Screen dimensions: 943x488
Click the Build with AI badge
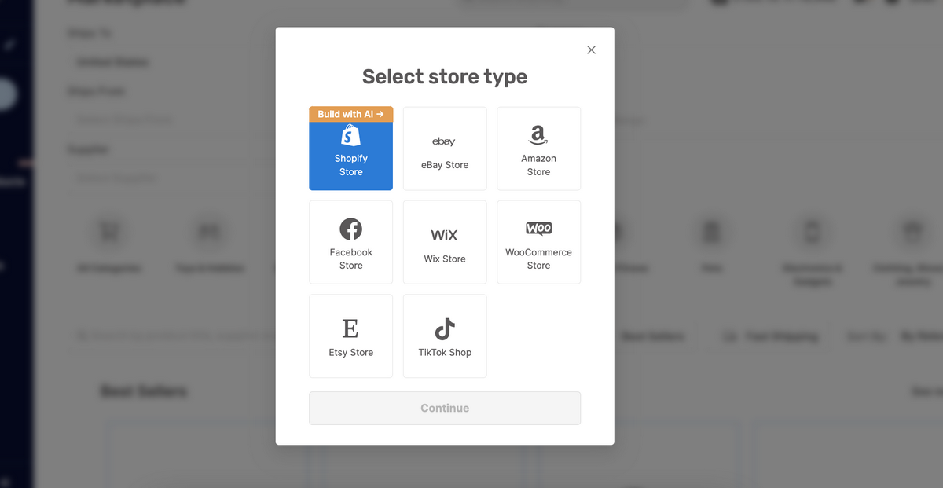[350, 114]
